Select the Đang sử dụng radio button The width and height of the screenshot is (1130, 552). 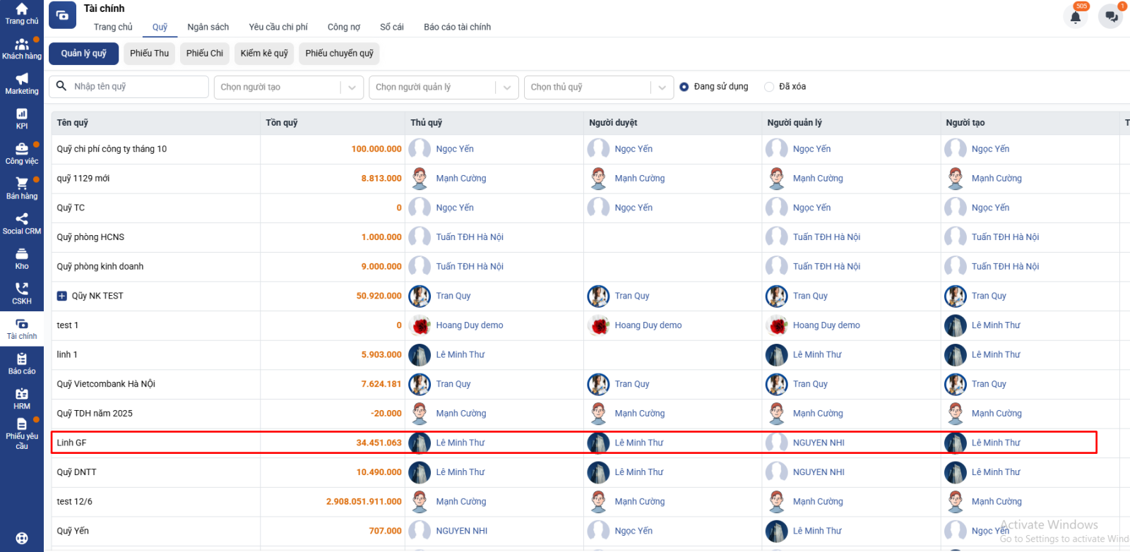tap(684, 87)
